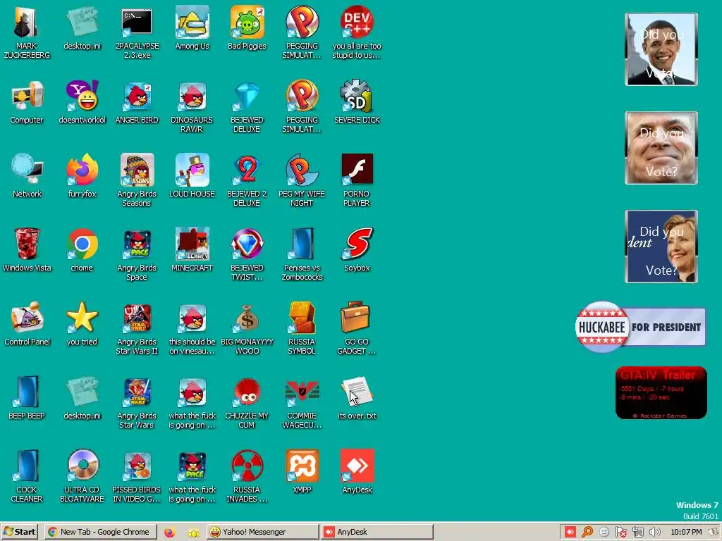The image size is (722, 541).
Task: Click the AnyDesk icon in the system tray
Action: pyautogui.click(x=570, y=533)
